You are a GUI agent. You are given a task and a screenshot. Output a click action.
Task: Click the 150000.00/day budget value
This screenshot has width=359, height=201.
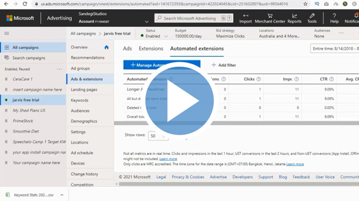pyautogui.click(x=188, y=36)
